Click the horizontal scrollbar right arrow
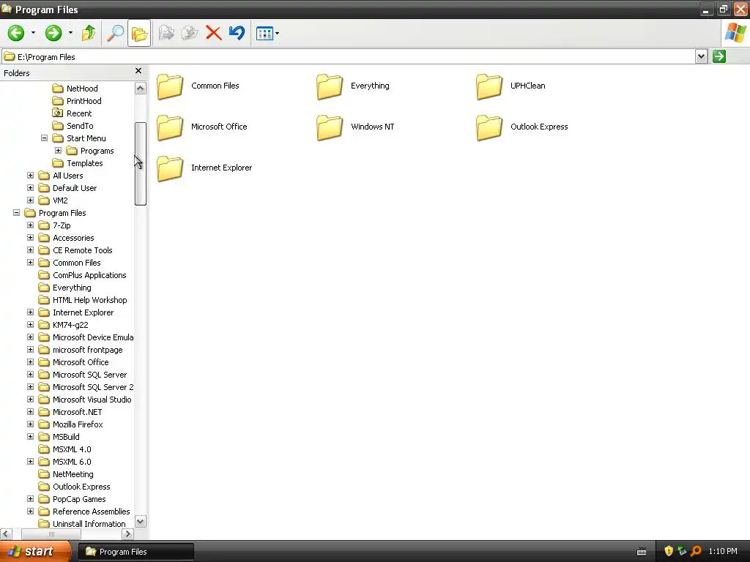Viewport: 750px width, 562px height. 127,533
